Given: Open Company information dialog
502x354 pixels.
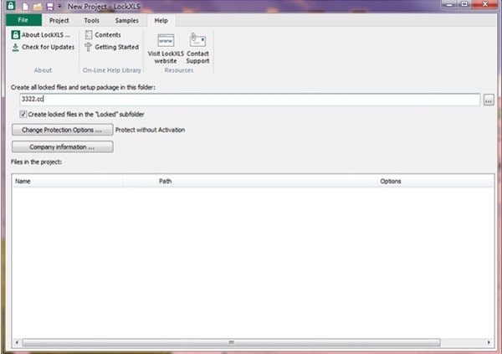Looking at the screenshot, I should point(63,147).
